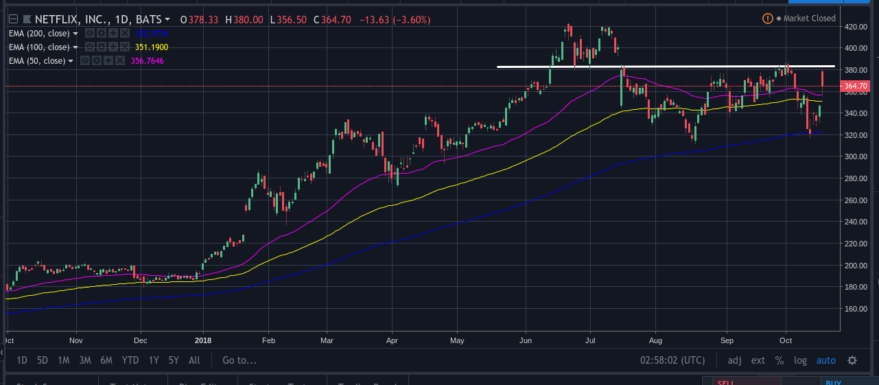Click the change value −13.63 (−3.60%)
This screenshot has width=879, height=385.
pos(395,19)
